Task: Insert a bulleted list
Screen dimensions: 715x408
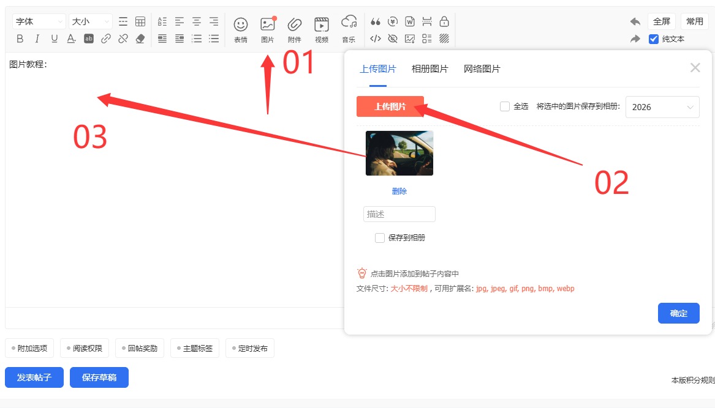Action: pyautogui.click(x=214, y=39)
